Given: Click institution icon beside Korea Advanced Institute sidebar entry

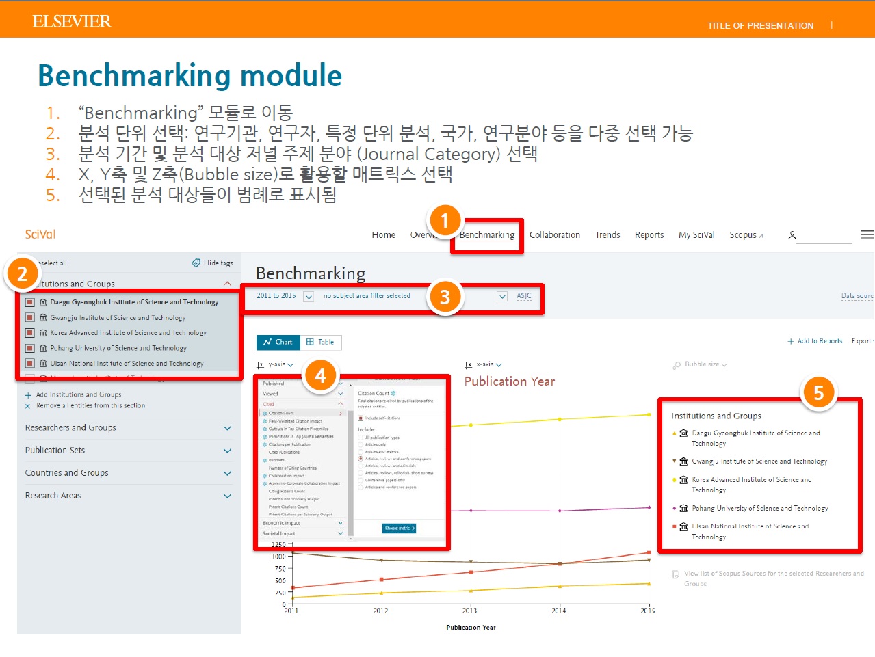Looking at the screenshot, I should (43, 333).
